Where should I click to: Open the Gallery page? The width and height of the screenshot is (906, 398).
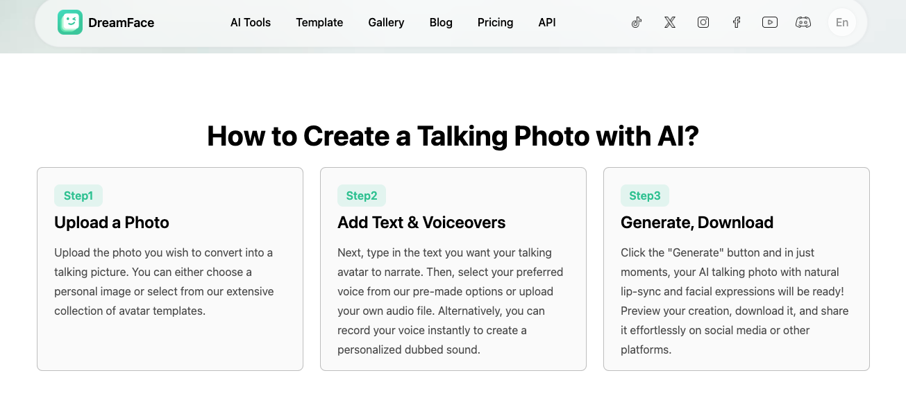pyautogui.click(x=386, y=22)
